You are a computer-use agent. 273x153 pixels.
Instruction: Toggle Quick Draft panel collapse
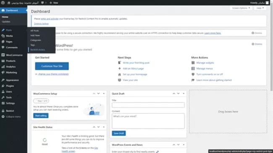pyautogui.click(x=184, y=94)
